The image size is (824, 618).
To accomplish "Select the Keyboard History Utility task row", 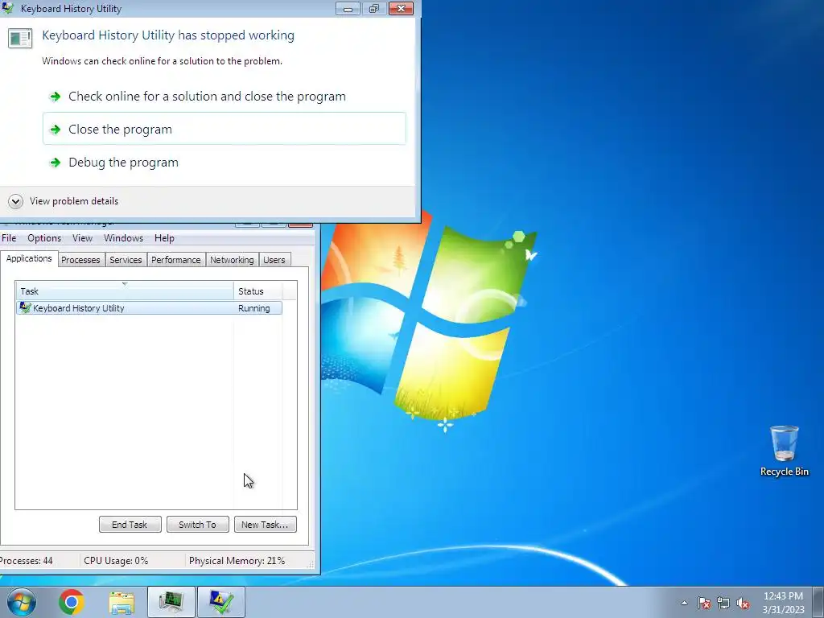I will [149, 308].
